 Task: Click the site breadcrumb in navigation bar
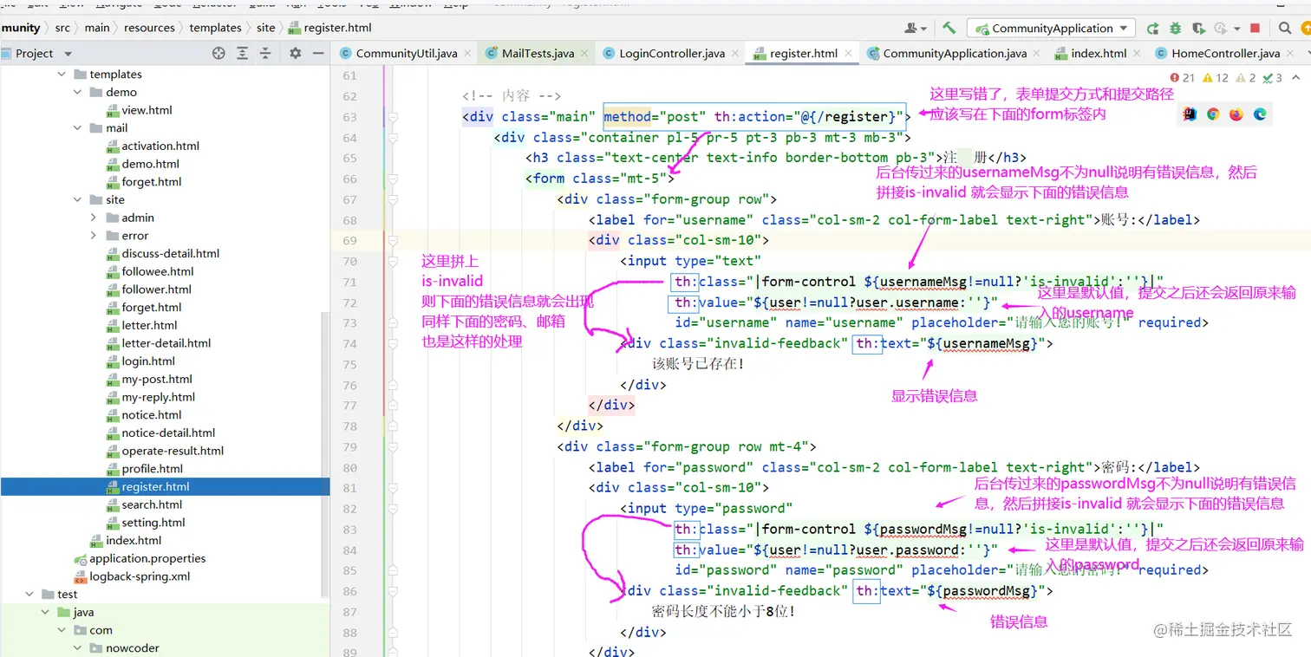pyautogui.click(x=265, y=28)
